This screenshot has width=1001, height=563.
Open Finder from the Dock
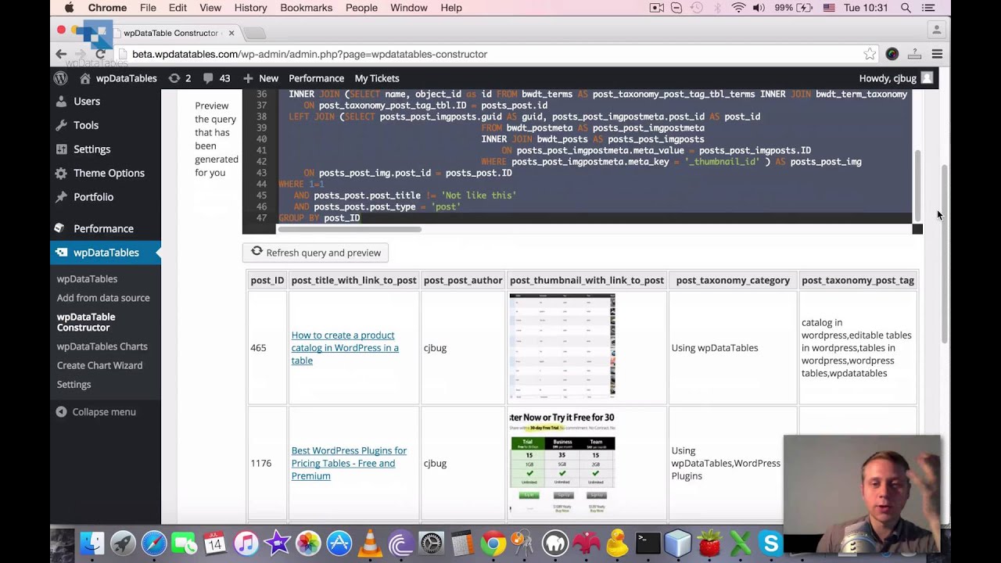click(92, 543)
